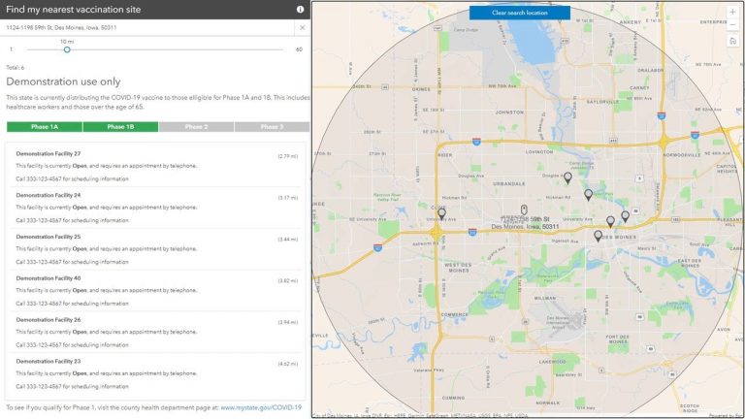Image resolution: width=745 pixels, height=419 pixels.
Task: Click the facility pin near Ingersoll Ave
Action: pos(598,235)
